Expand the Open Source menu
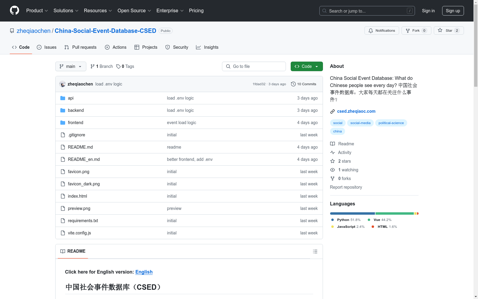478x299 pixels. (x=134, y=10)
